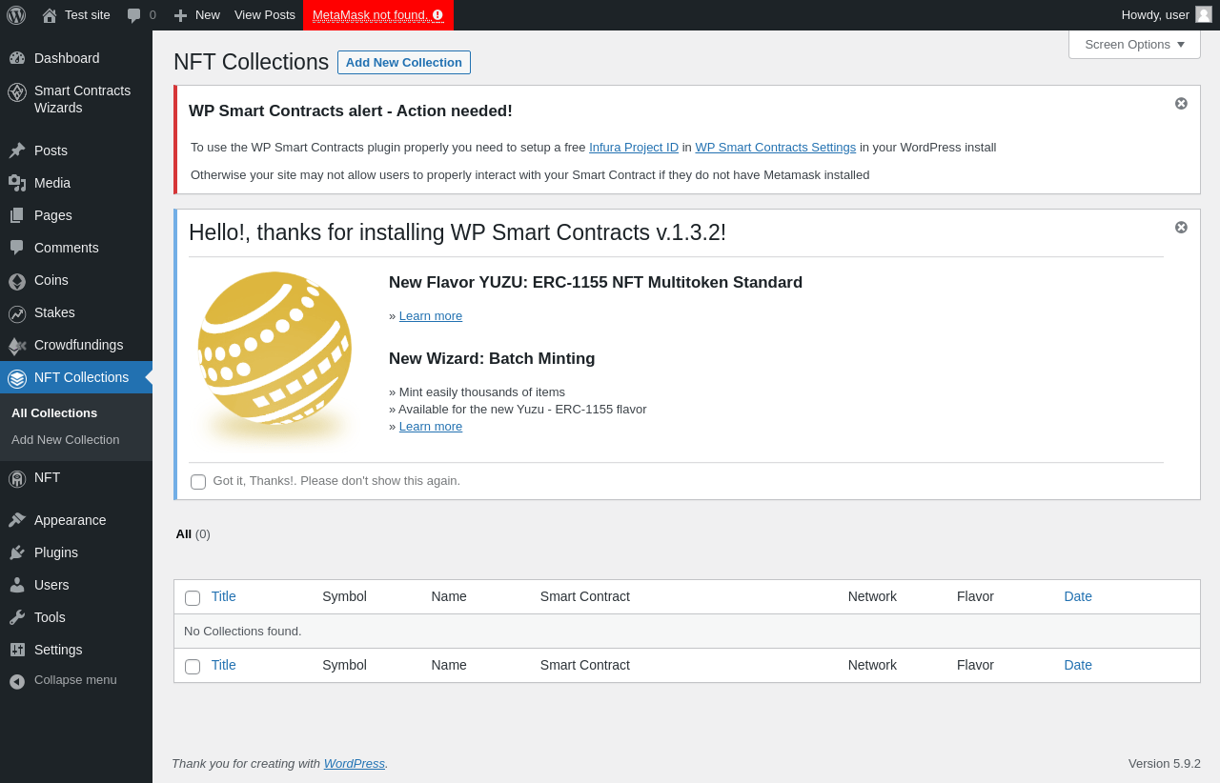Sort by Title in table footer
This screenshot has width=1220, height=783.
(x=224, y=665)
